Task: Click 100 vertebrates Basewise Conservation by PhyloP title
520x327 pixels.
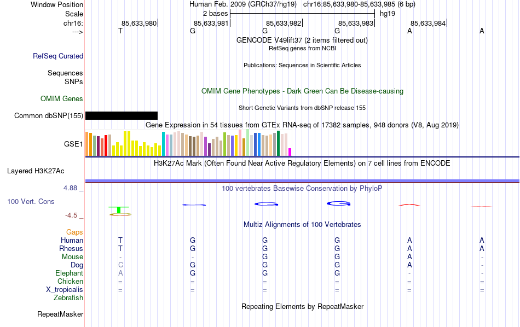Action: pos(302,189)
